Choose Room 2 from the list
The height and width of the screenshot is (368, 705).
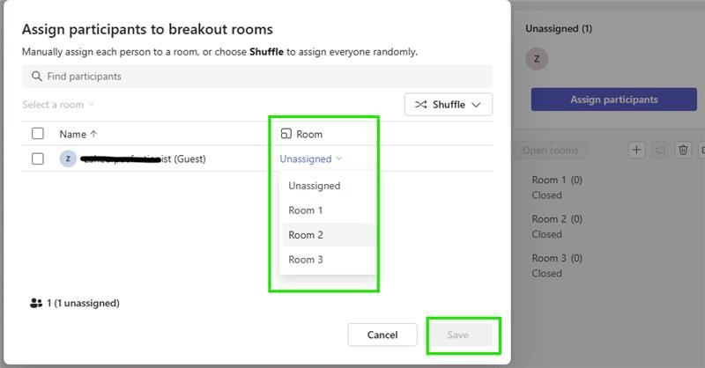[306, 235]
